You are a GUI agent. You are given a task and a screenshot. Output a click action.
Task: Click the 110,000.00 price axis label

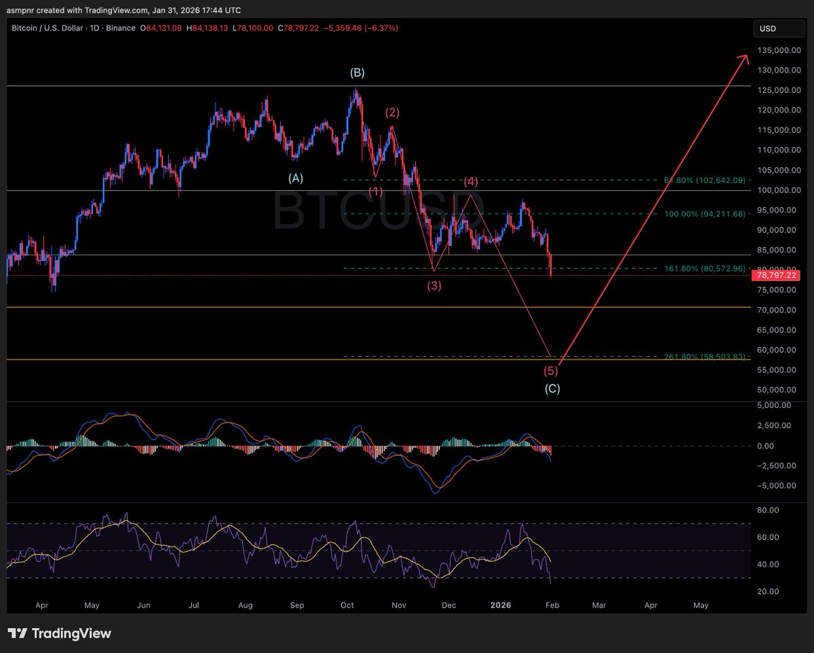coord(780,150)
